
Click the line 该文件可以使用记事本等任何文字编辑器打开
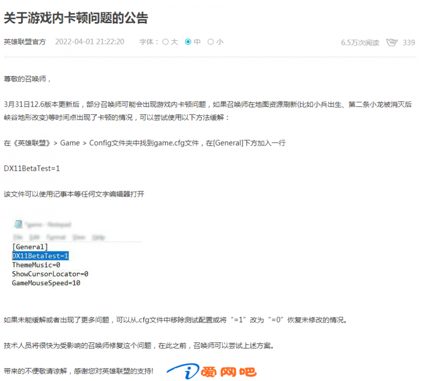pyautogui.click(x=74, y=194)
